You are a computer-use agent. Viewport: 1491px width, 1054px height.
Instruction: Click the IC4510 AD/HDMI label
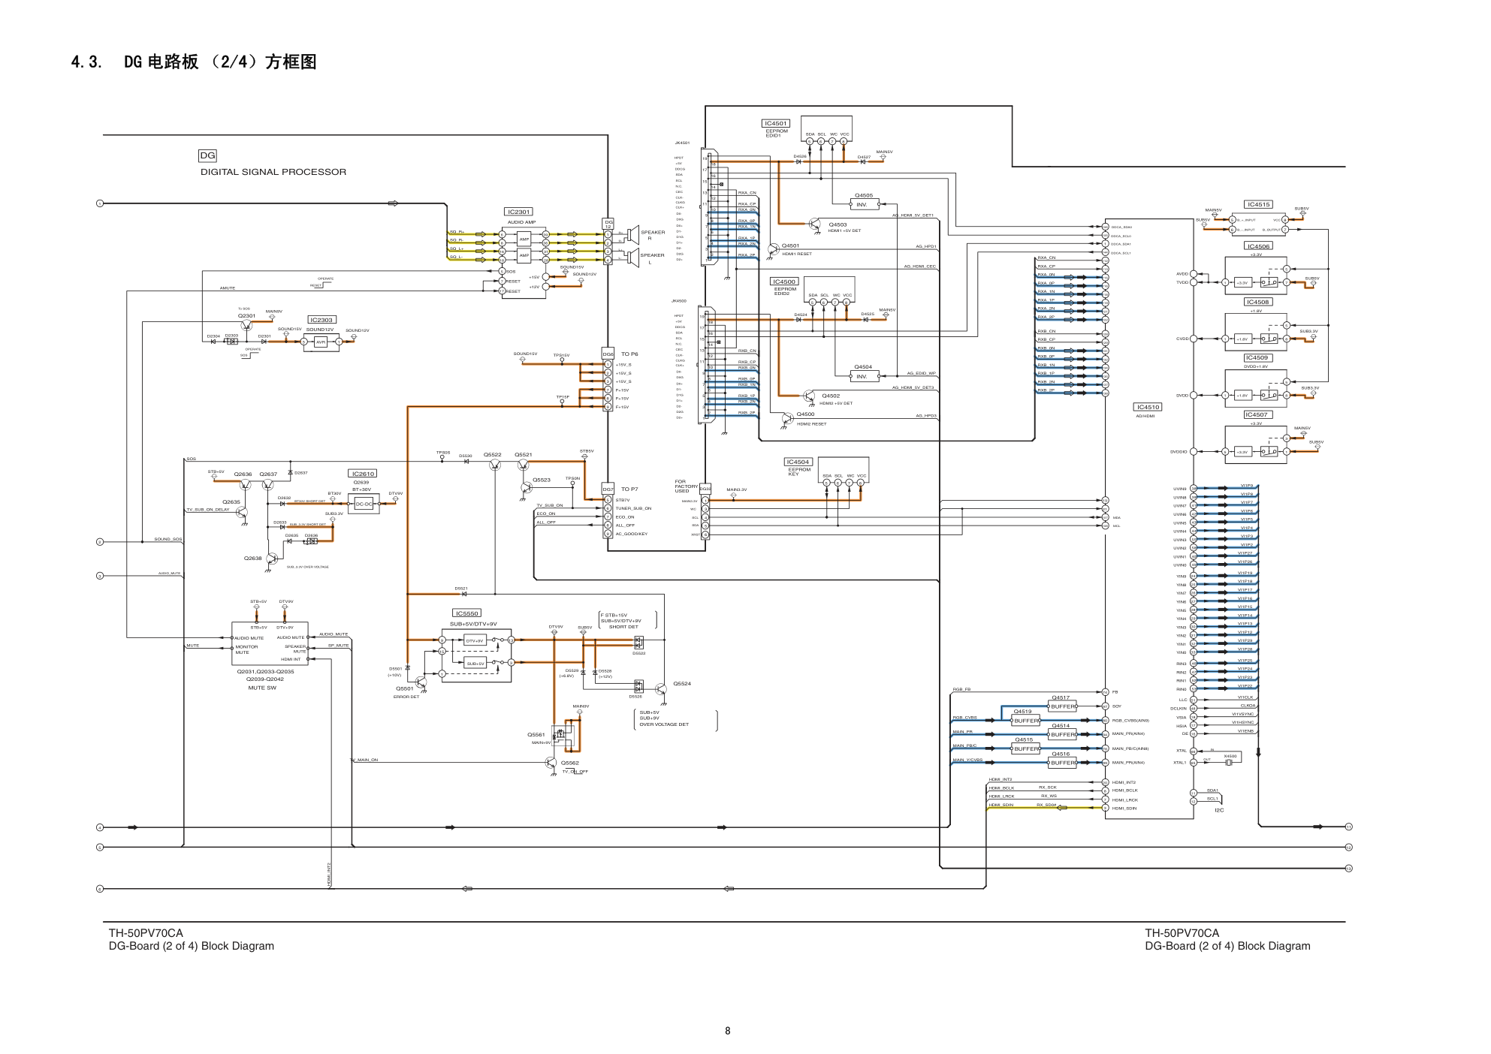tap(1148, 407)
